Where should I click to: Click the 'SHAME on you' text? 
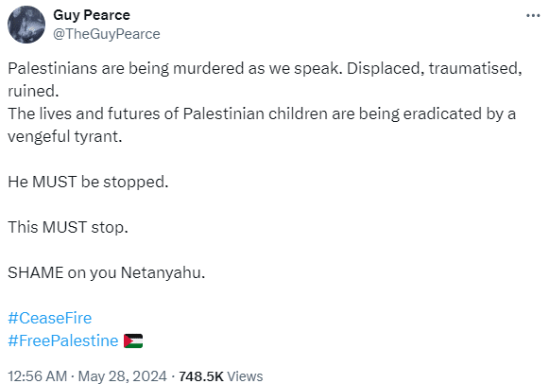[x=62, y=273]
